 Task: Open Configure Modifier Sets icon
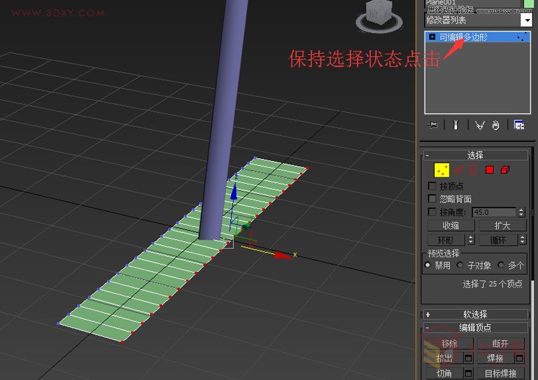pyautogui.click(x=519, y=125)
